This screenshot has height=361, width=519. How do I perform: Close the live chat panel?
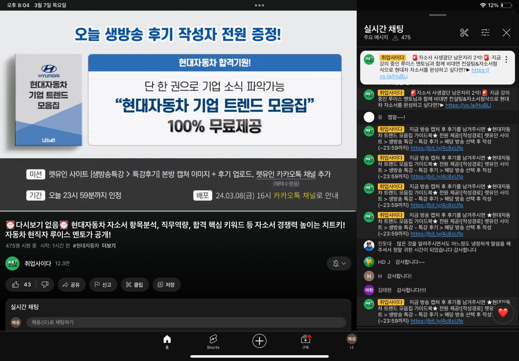(x=506, y=33)
